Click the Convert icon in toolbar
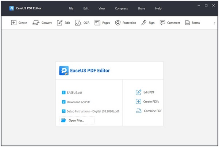Image resolution: width=219 pixels, height=147 pixels. tap(36, 23)
